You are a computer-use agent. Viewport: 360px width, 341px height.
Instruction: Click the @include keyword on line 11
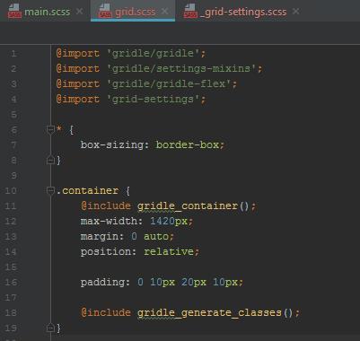click(x=106, y=206)
